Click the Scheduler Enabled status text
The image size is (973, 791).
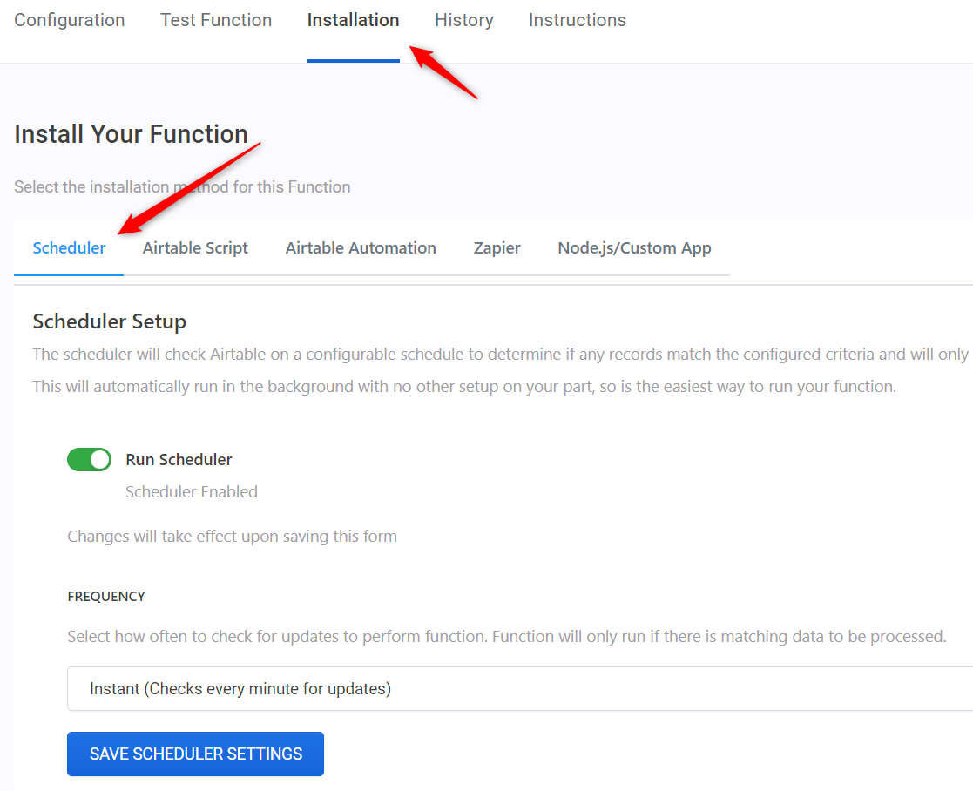coord(191,491)
